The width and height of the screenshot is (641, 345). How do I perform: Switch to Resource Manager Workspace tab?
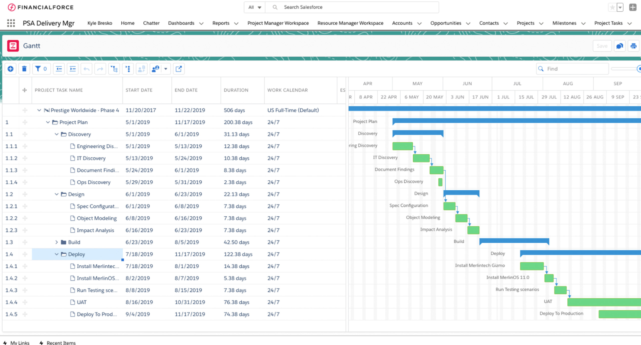[x=350, y=23]
